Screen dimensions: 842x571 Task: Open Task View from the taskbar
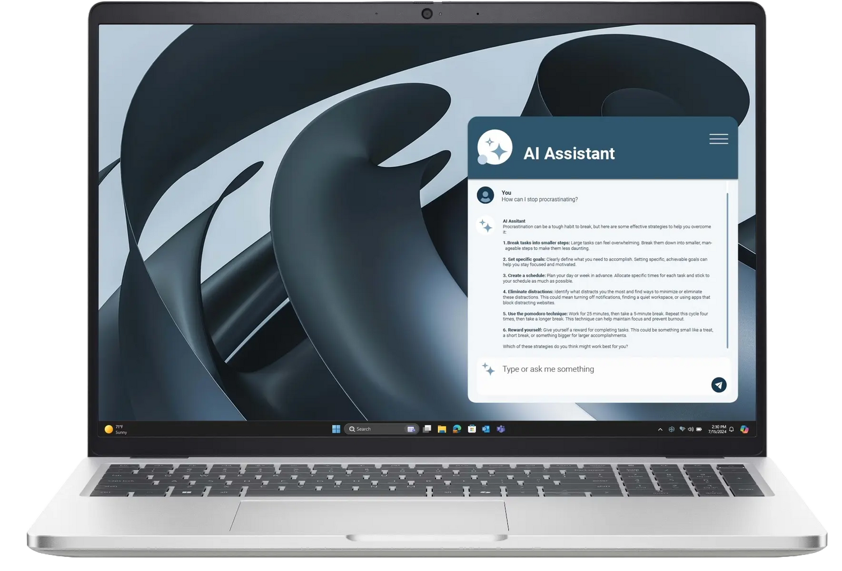[427, 429]
